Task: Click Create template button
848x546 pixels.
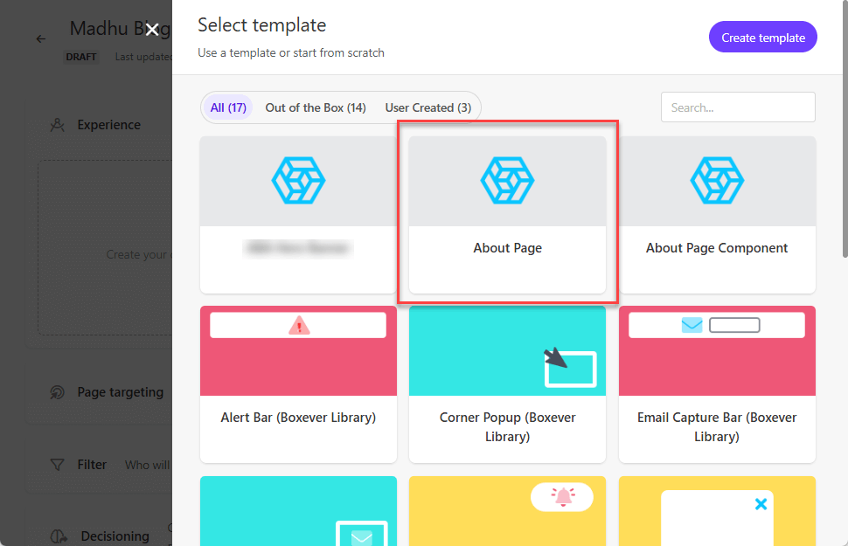Action: point(762,38)
